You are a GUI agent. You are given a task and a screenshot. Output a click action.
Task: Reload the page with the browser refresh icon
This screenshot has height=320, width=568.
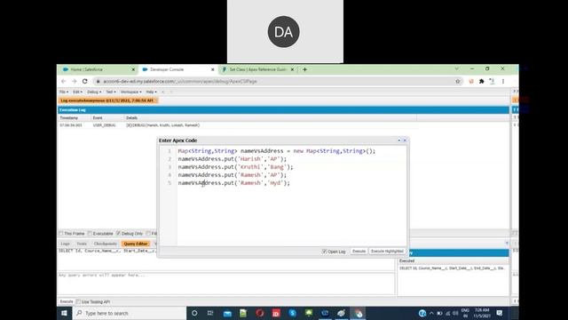click(x=85, y=81)
